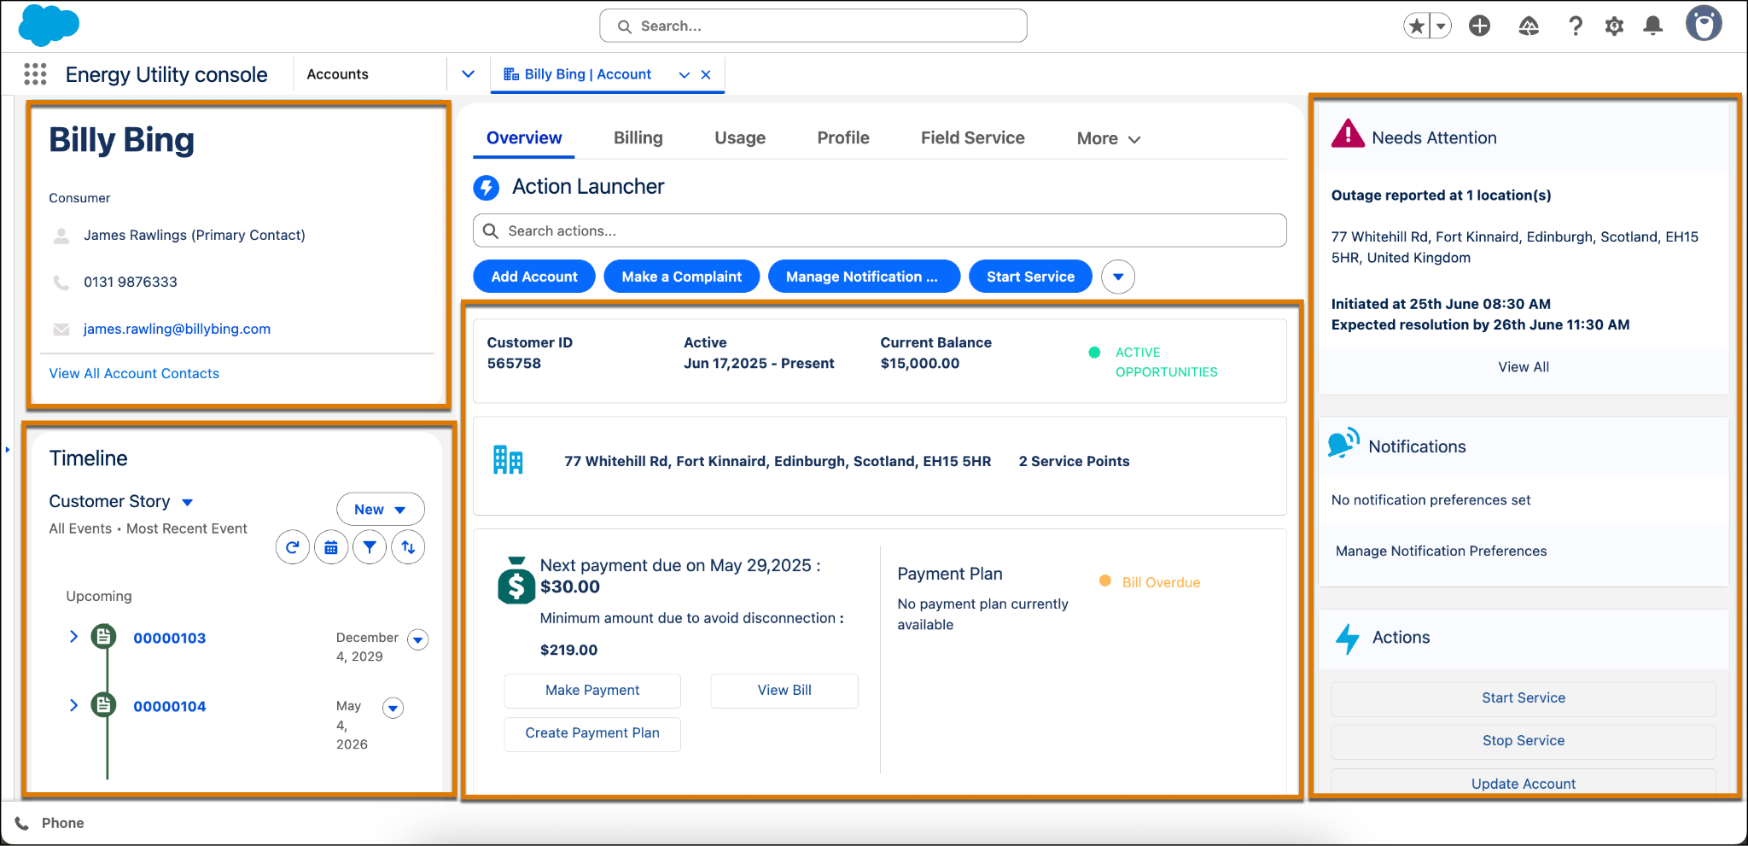1748x846 pixels.
Task: Click Start Service in Actions panel
Action: pos(1524,698)
